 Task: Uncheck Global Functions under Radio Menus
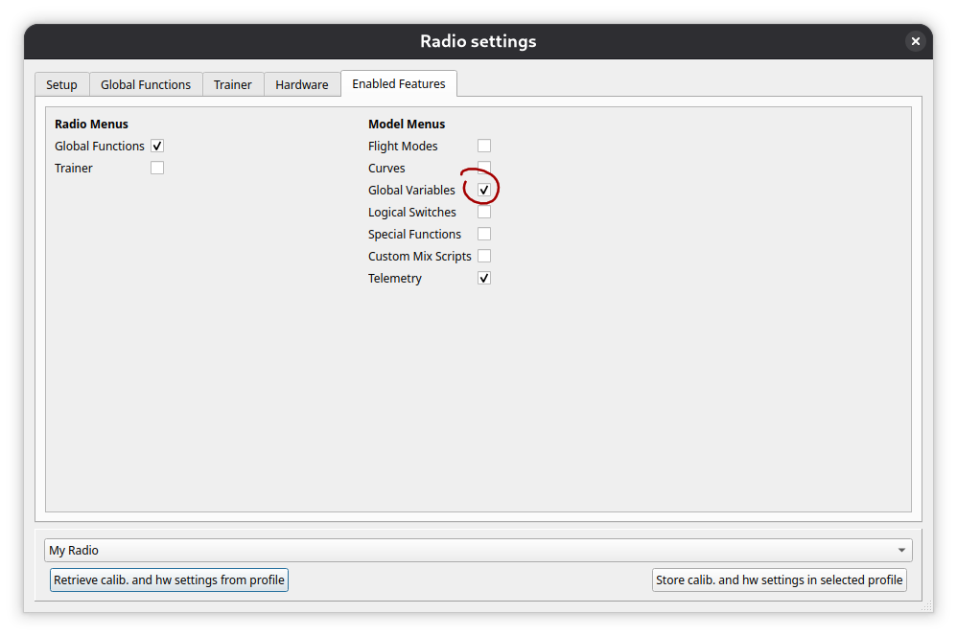(157, 147)
